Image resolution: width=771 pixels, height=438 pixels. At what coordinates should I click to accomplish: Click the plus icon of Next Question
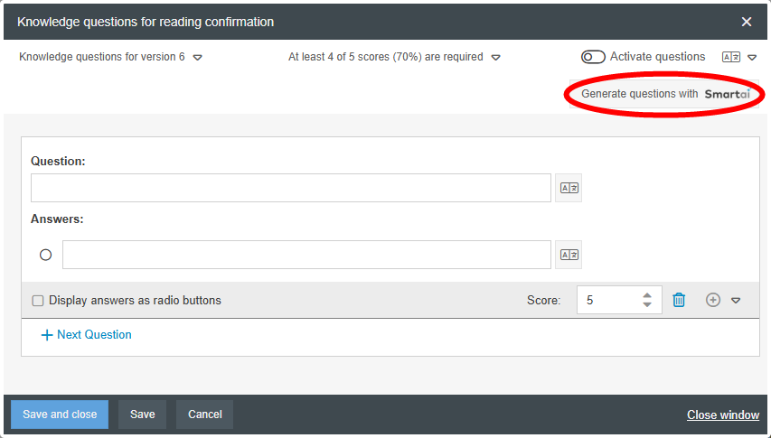click(x=47, y=335)
